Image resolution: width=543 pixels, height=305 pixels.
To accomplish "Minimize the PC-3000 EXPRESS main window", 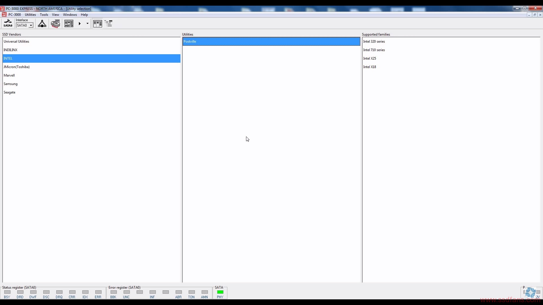I will coord(517,8).
